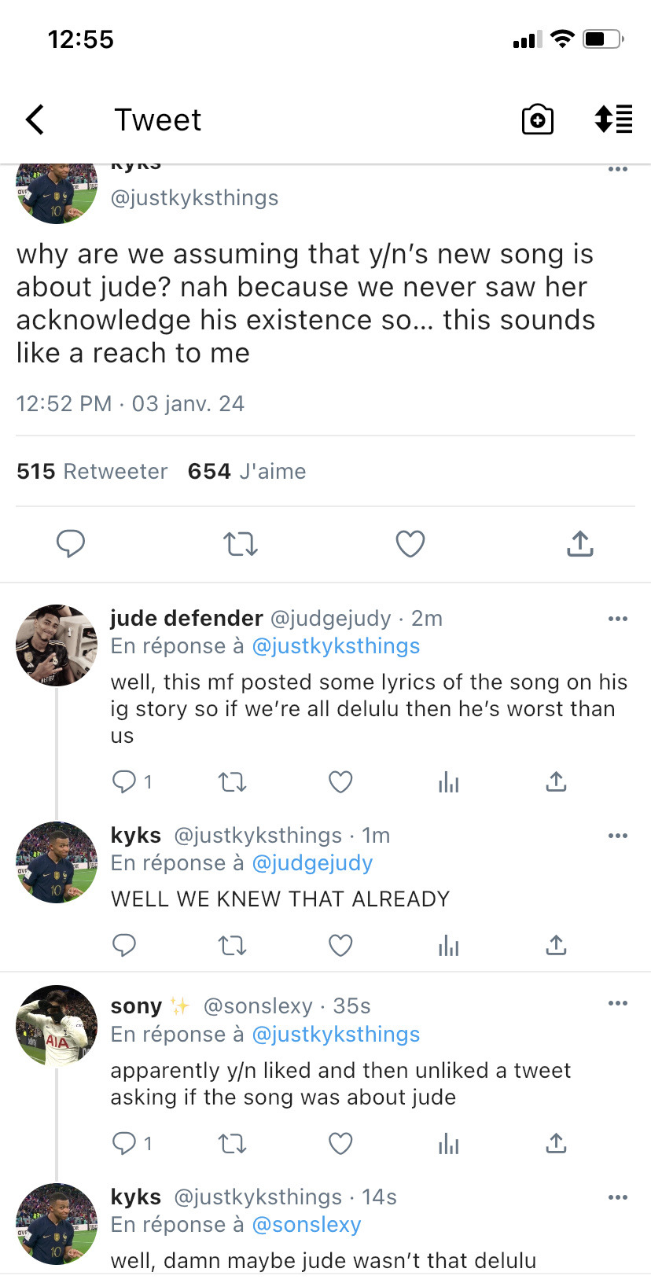Viewport: 651px width, 1283px height.
Task: Open jude defender's profile picture
Action: click(57, 645)
